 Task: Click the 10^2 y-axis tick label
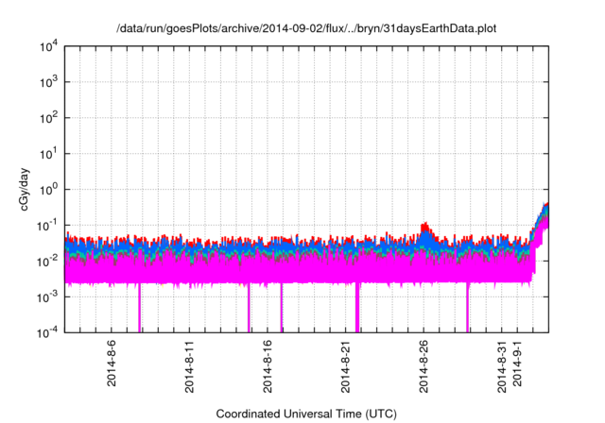(x=48, y=118)
